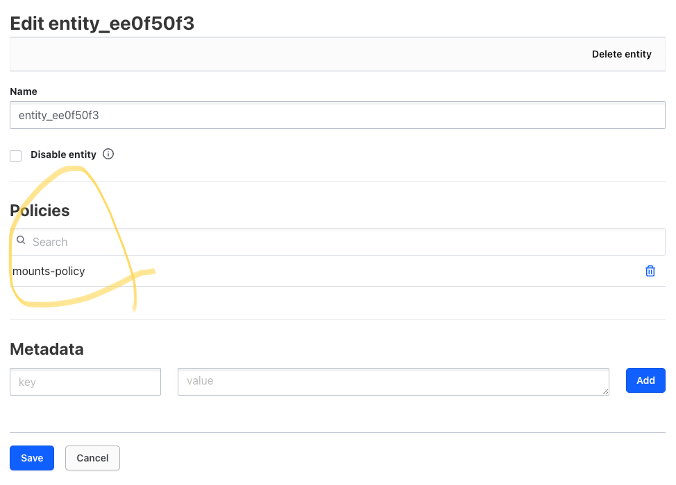This screenshot has width=676, height=485.
Task: Focus the Name input field
Action: [337, 115]
